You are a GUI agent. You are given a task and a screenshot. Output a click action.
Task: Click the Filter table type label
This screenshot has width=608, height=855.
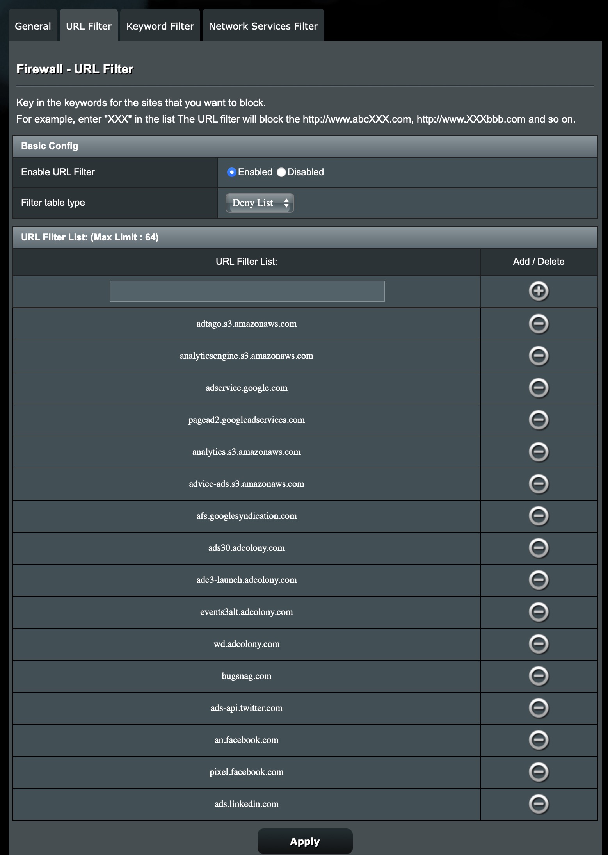(x=53, y=203)
